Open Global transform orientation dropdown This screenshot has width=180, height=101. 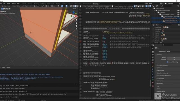pos(37,6)
